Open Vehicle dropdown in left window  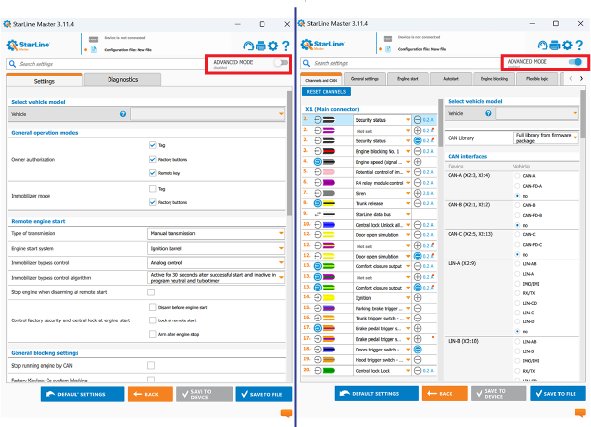[207, 114]
